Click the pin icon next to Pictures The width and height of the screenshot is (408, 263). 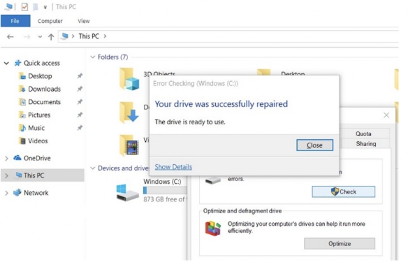click(80, 114)
